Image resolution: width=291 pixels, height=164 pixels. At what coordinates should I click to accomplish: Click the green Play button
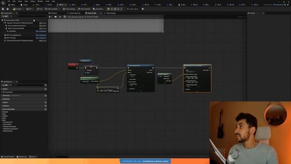coord(109,9)
